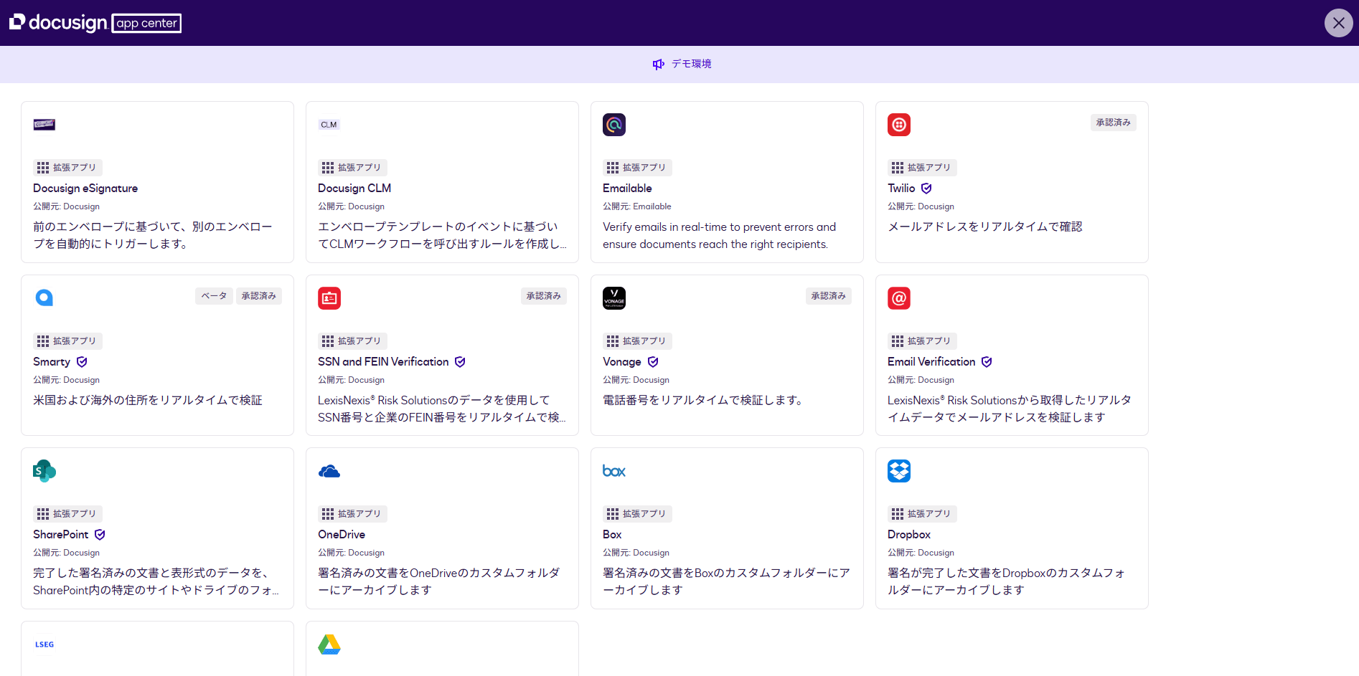Screen dimensions: 1359x676
Task: Click the OneDrive cloud icon
Action: (x=329, y=471)
